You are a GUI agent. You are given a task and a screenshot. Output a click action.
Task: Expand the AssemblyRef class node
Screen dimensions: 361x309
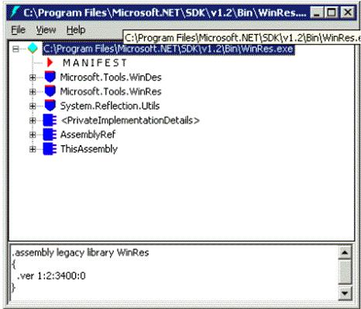pos(33,134)
